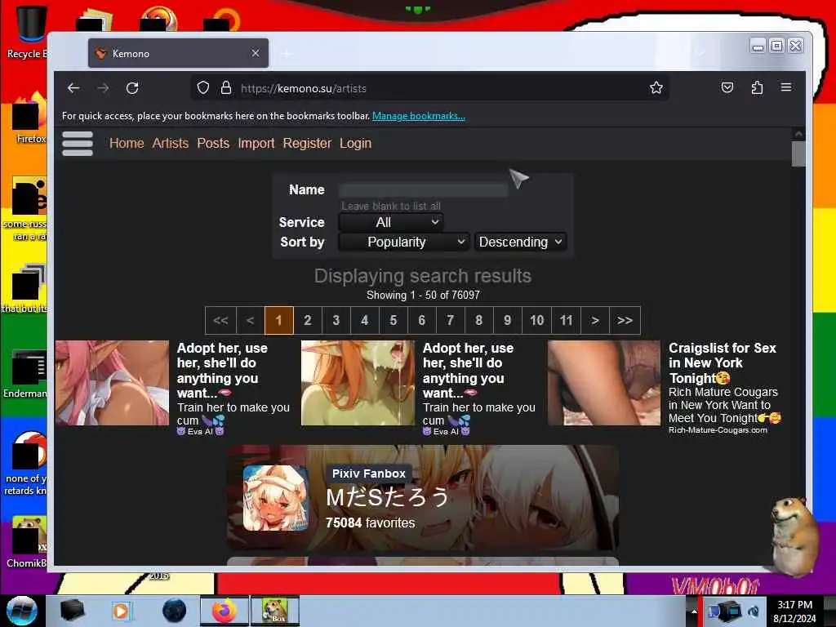The image size is (836, 627).
Task: Go to last page with >> button
Action: point(625,320)
